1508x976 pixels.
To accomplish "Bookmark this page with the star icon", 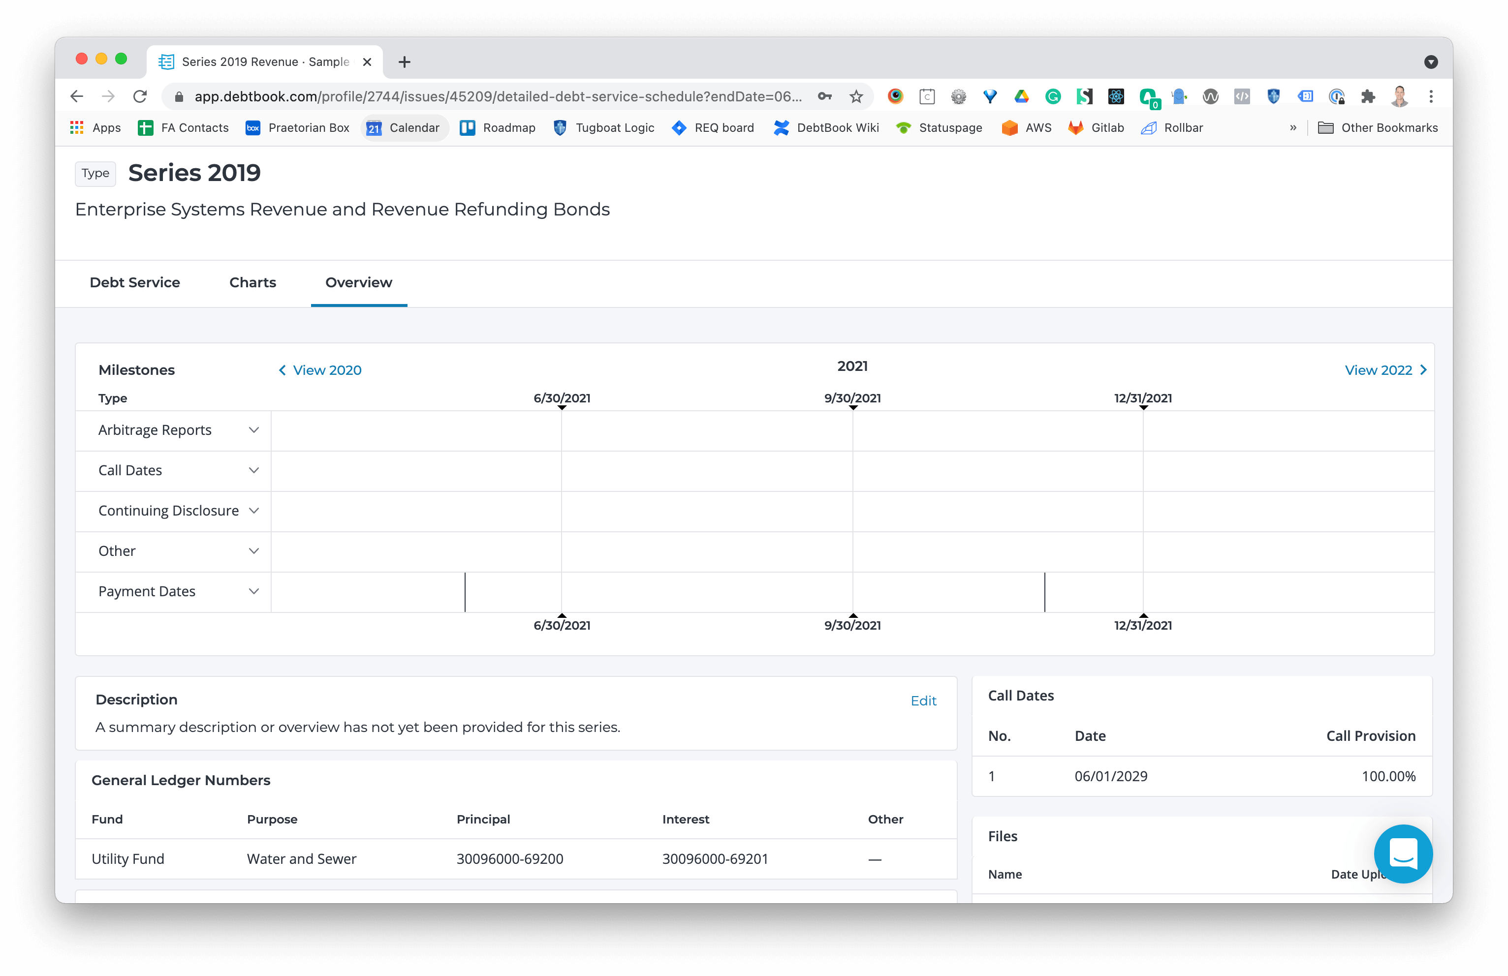I will coord(856,96).
